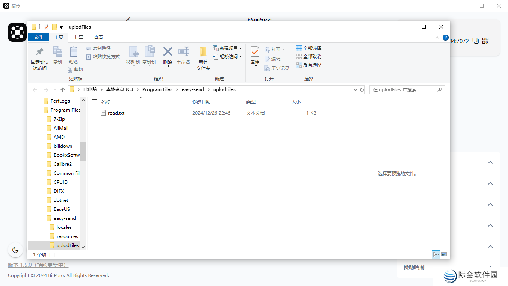Click 全部选择 in the ribbon
This screenshot has height=286, width=508.
[309, 48]
